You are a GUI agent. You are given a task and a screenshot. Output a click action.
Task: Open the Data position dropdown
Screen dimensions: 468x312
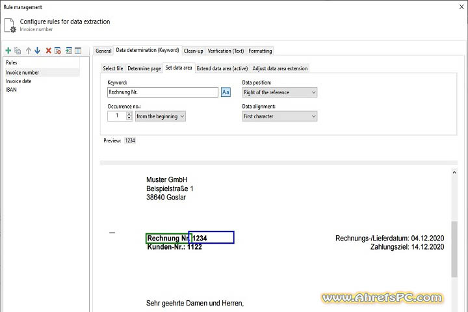[279, 92]
